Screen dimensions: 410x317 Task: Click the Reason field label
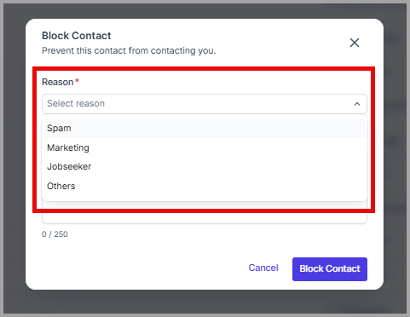pos(58,82)
